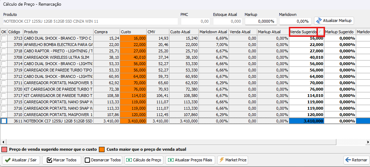Click the horizontal scrollbar right arrow
The width and height of the screenshot is (370, 167).
[368, 142]
